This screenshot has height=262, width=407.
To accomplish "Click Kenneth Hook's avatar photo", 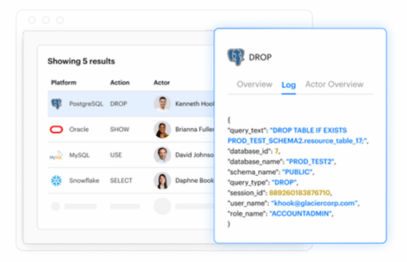I will tap(162, 104).
